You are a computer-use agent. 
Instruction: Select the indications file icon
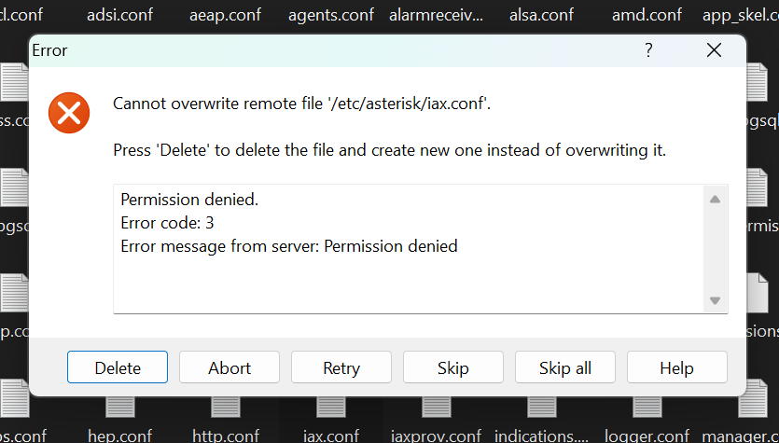coord(541,408)
